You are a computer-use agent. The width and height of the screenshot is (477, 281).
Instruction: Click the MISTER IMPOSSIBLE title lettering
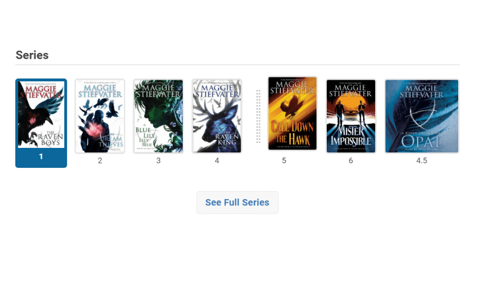[351, 137]
